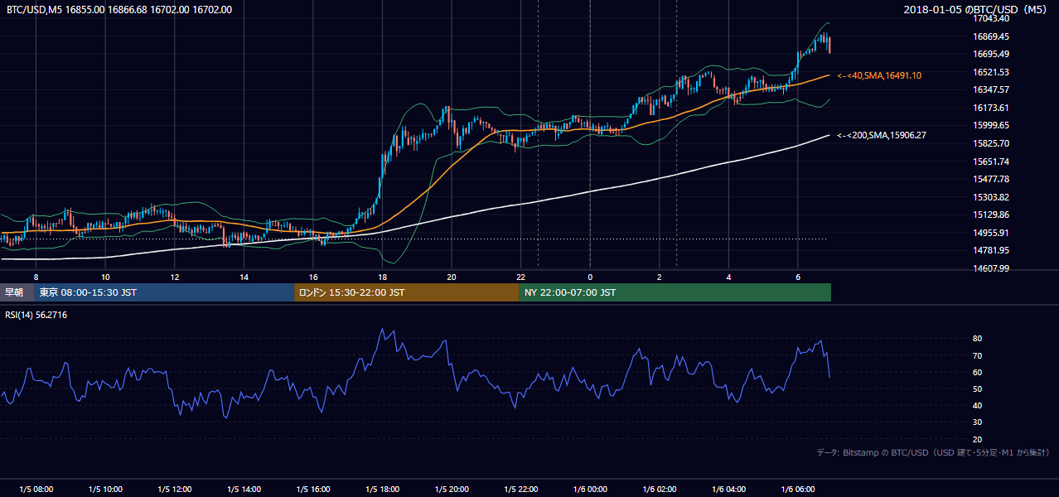Screen dimensions: 1059x497
Task: Click the 1/6 04:00 bottom time label
Action: 728,490
